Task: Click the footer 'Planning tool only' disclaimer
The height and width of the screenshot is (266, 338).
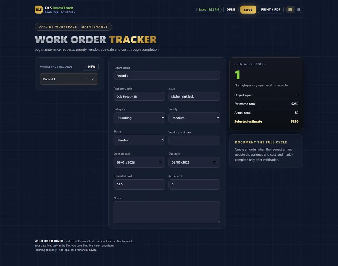Action: coord(66,250)
